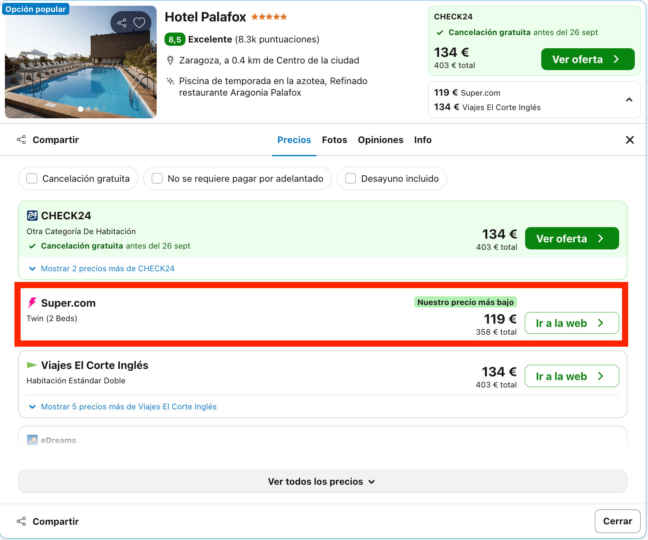The height and width of the screenshot is (540, 648).
Task: Click Compartir next to the tabs
Action: click(48, 140)
